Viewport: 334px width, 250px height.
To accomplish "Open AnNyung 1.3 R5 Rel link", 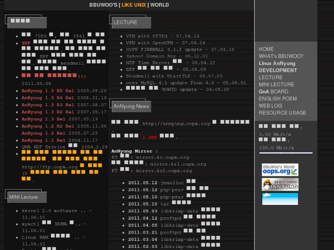I will [x=48, y=91].
